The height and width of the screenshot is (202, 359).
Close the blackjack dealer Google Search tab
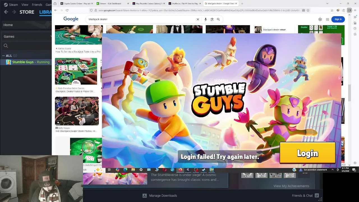pos(236,4)
